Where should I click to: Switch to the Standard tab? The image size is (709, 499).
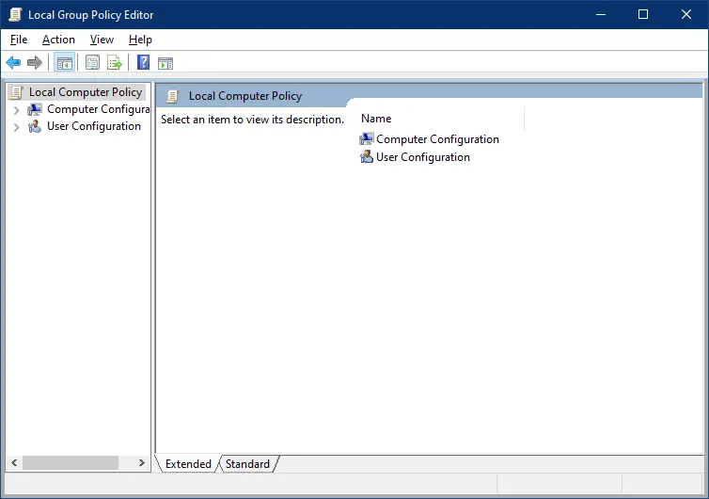(x=247, y=464)
